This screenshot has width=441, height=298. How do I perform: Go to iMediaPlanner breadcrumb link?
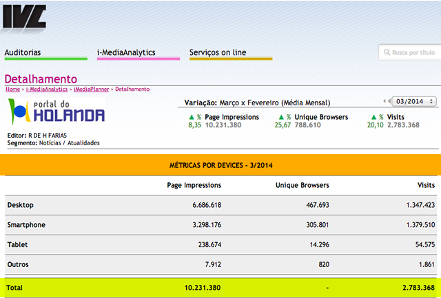92,89
